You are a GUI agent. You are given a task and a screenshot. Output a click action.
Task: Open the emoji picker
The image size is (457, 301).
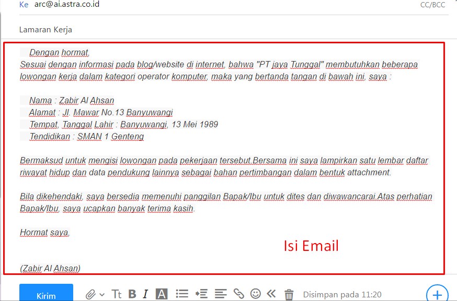coord(255,293)
